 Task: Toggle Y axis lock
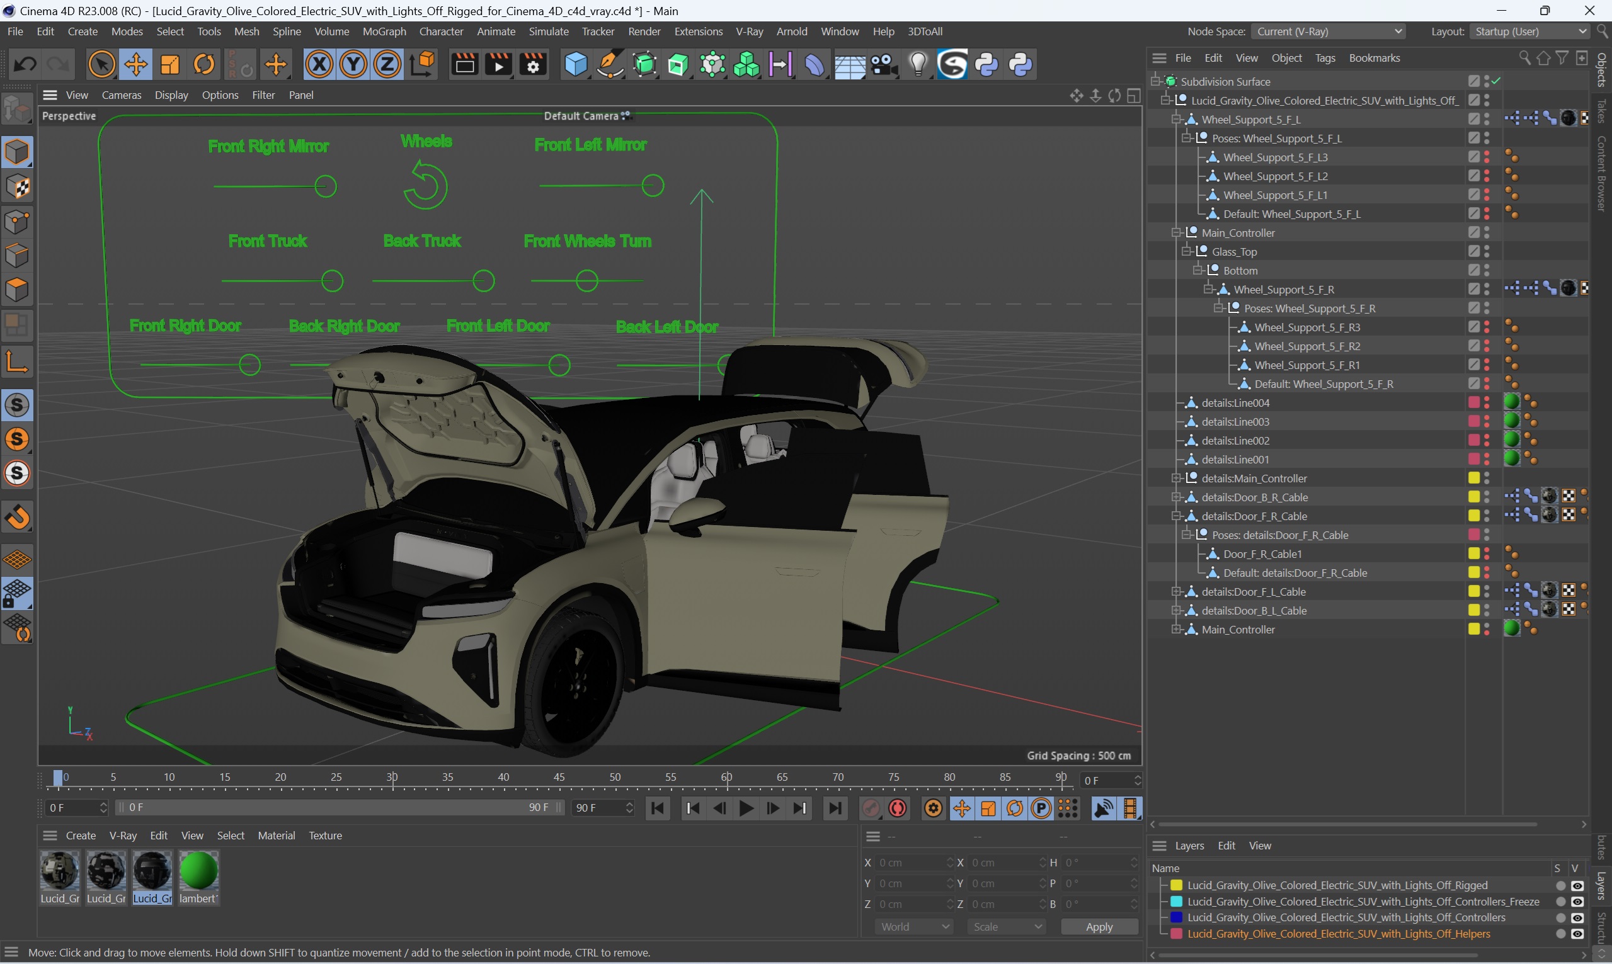[353, 64]
